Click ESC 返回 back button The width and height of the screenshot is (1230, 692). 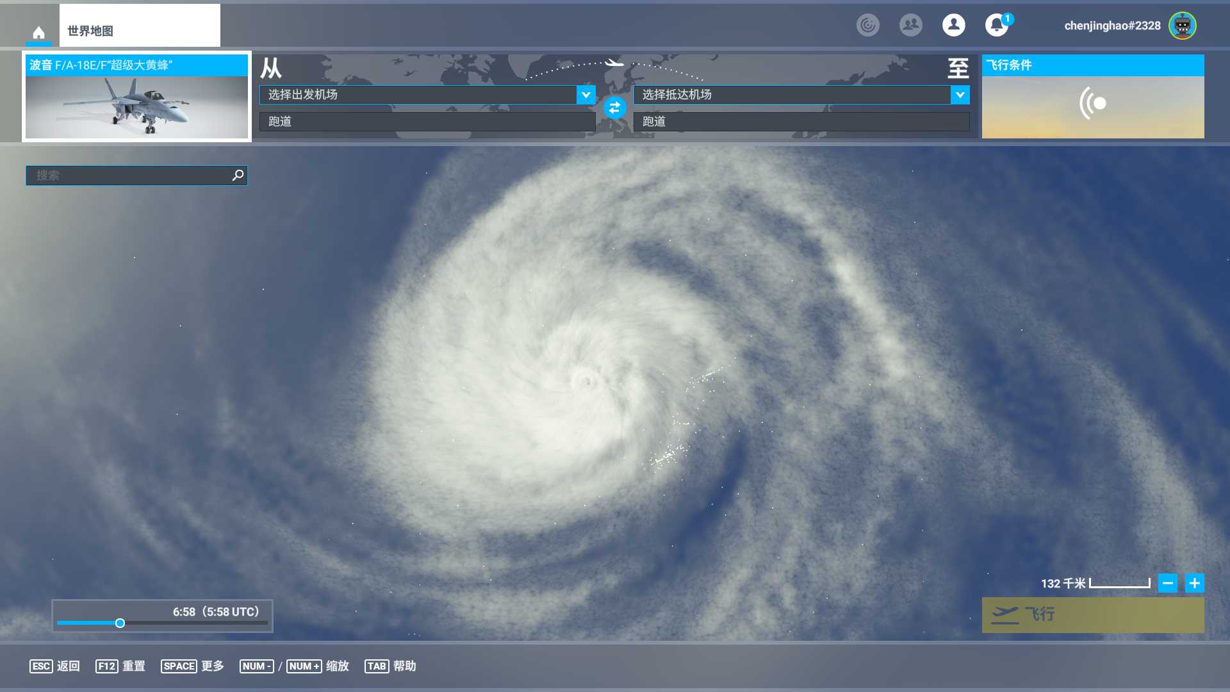tap(54, 666)
